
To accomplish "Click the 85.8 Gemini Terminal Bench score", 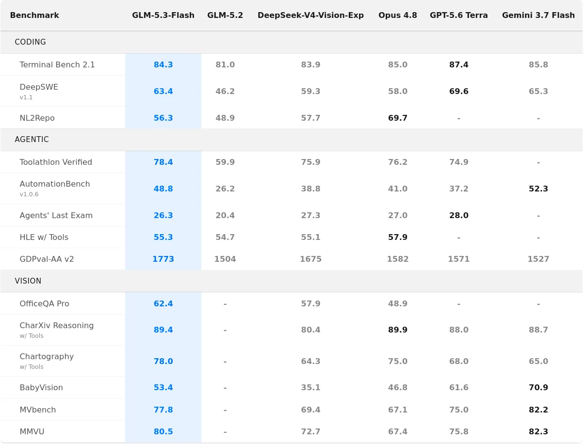I will tap(538, 65).
